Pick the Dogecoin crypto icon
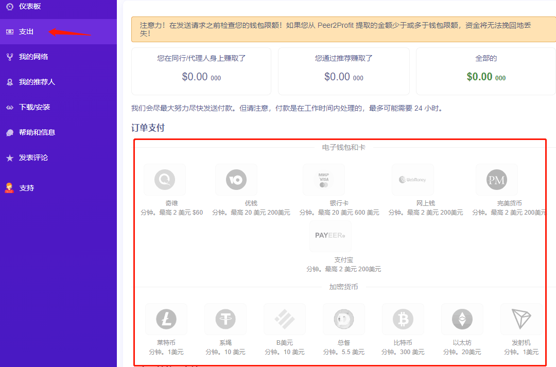This screenshot has height=367, width=556. click(343, 319)
